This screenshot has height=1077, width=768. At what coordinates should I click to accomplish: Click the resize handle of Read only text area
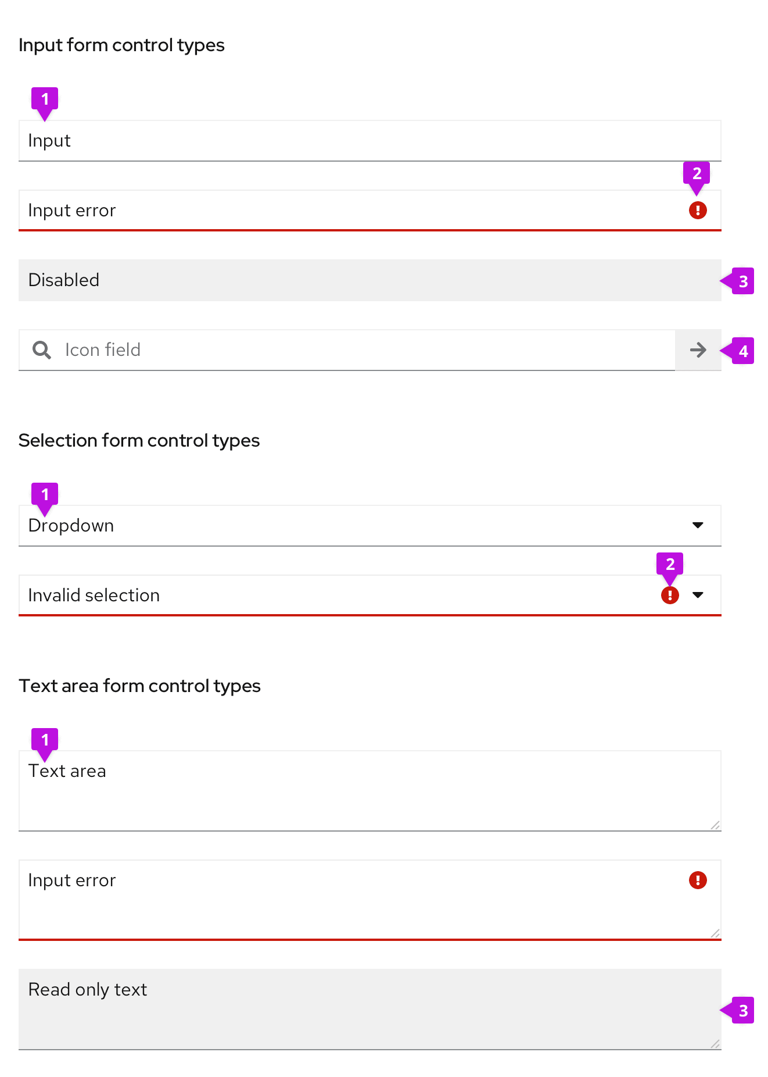715,1044
